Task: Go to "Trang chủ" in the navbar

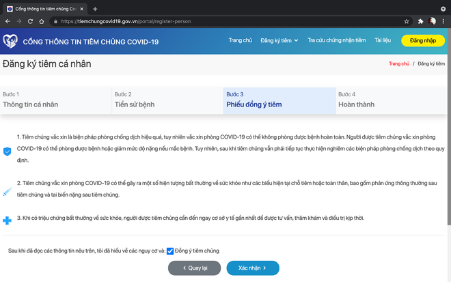Action: tap(240, 41)
